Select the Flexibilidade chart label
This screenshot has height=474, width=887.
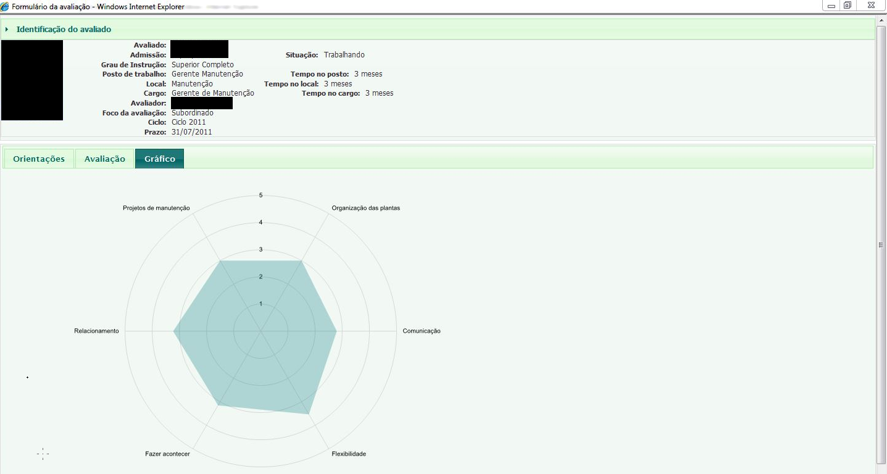tap(349, 454)
